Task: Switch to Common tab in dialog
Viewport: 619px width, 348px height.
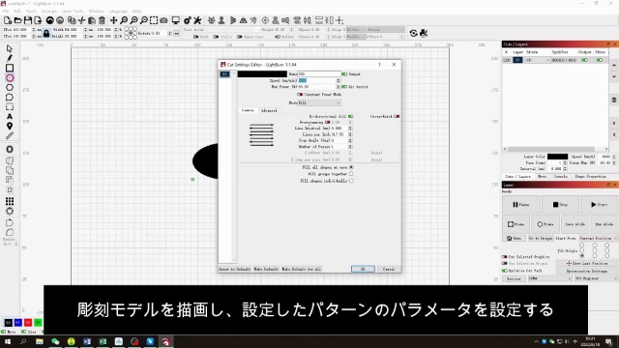Action: [x=248, y=110]
